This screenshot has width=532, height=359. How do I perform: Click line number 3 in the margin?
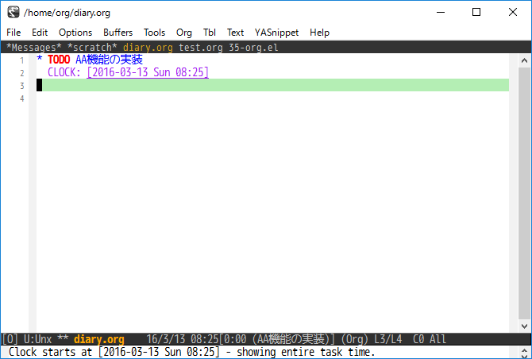click(x=22, y=86)
